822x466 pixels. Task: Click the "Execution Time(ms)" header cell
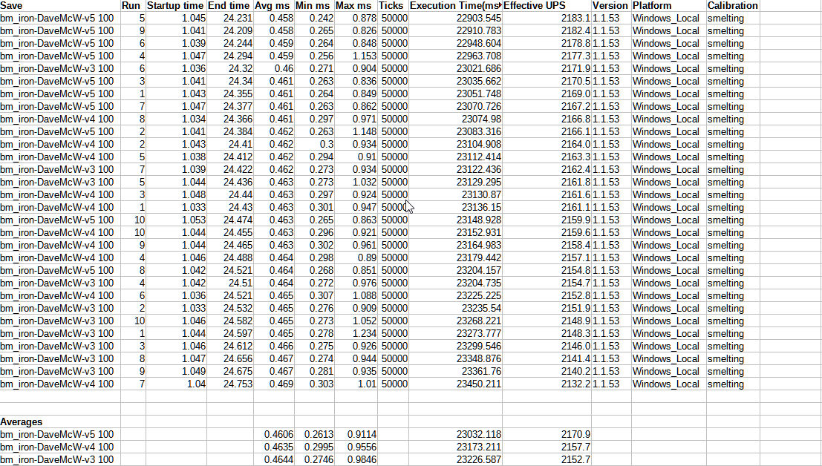pos(455,5)
